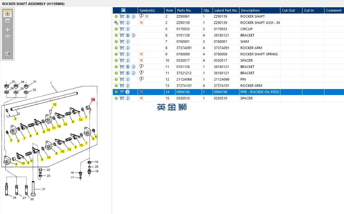
Task: Add ROCKER SHAFT SPRING to the cart
Action: [x=122, y=54]
